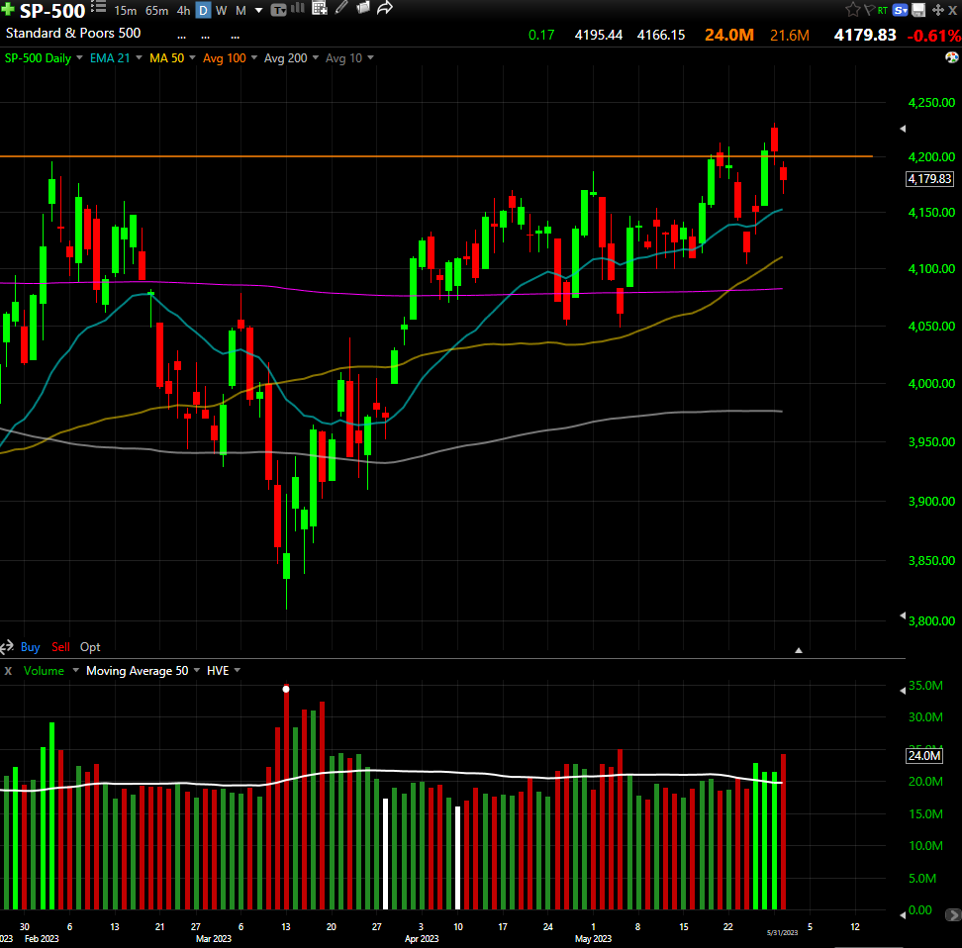The image size is (962, 948).
Task: Click the third ellipsis after company name
Action: [x=235, y=37]
